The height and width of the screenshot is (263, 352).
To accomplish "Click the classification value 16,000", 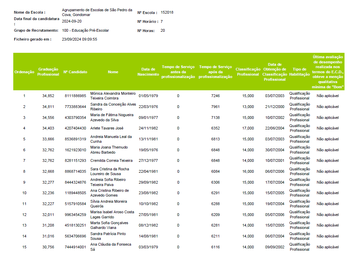I will tap(248, 171).
